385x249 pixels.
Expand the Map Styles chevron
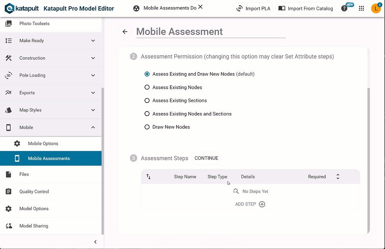[93, 110]
